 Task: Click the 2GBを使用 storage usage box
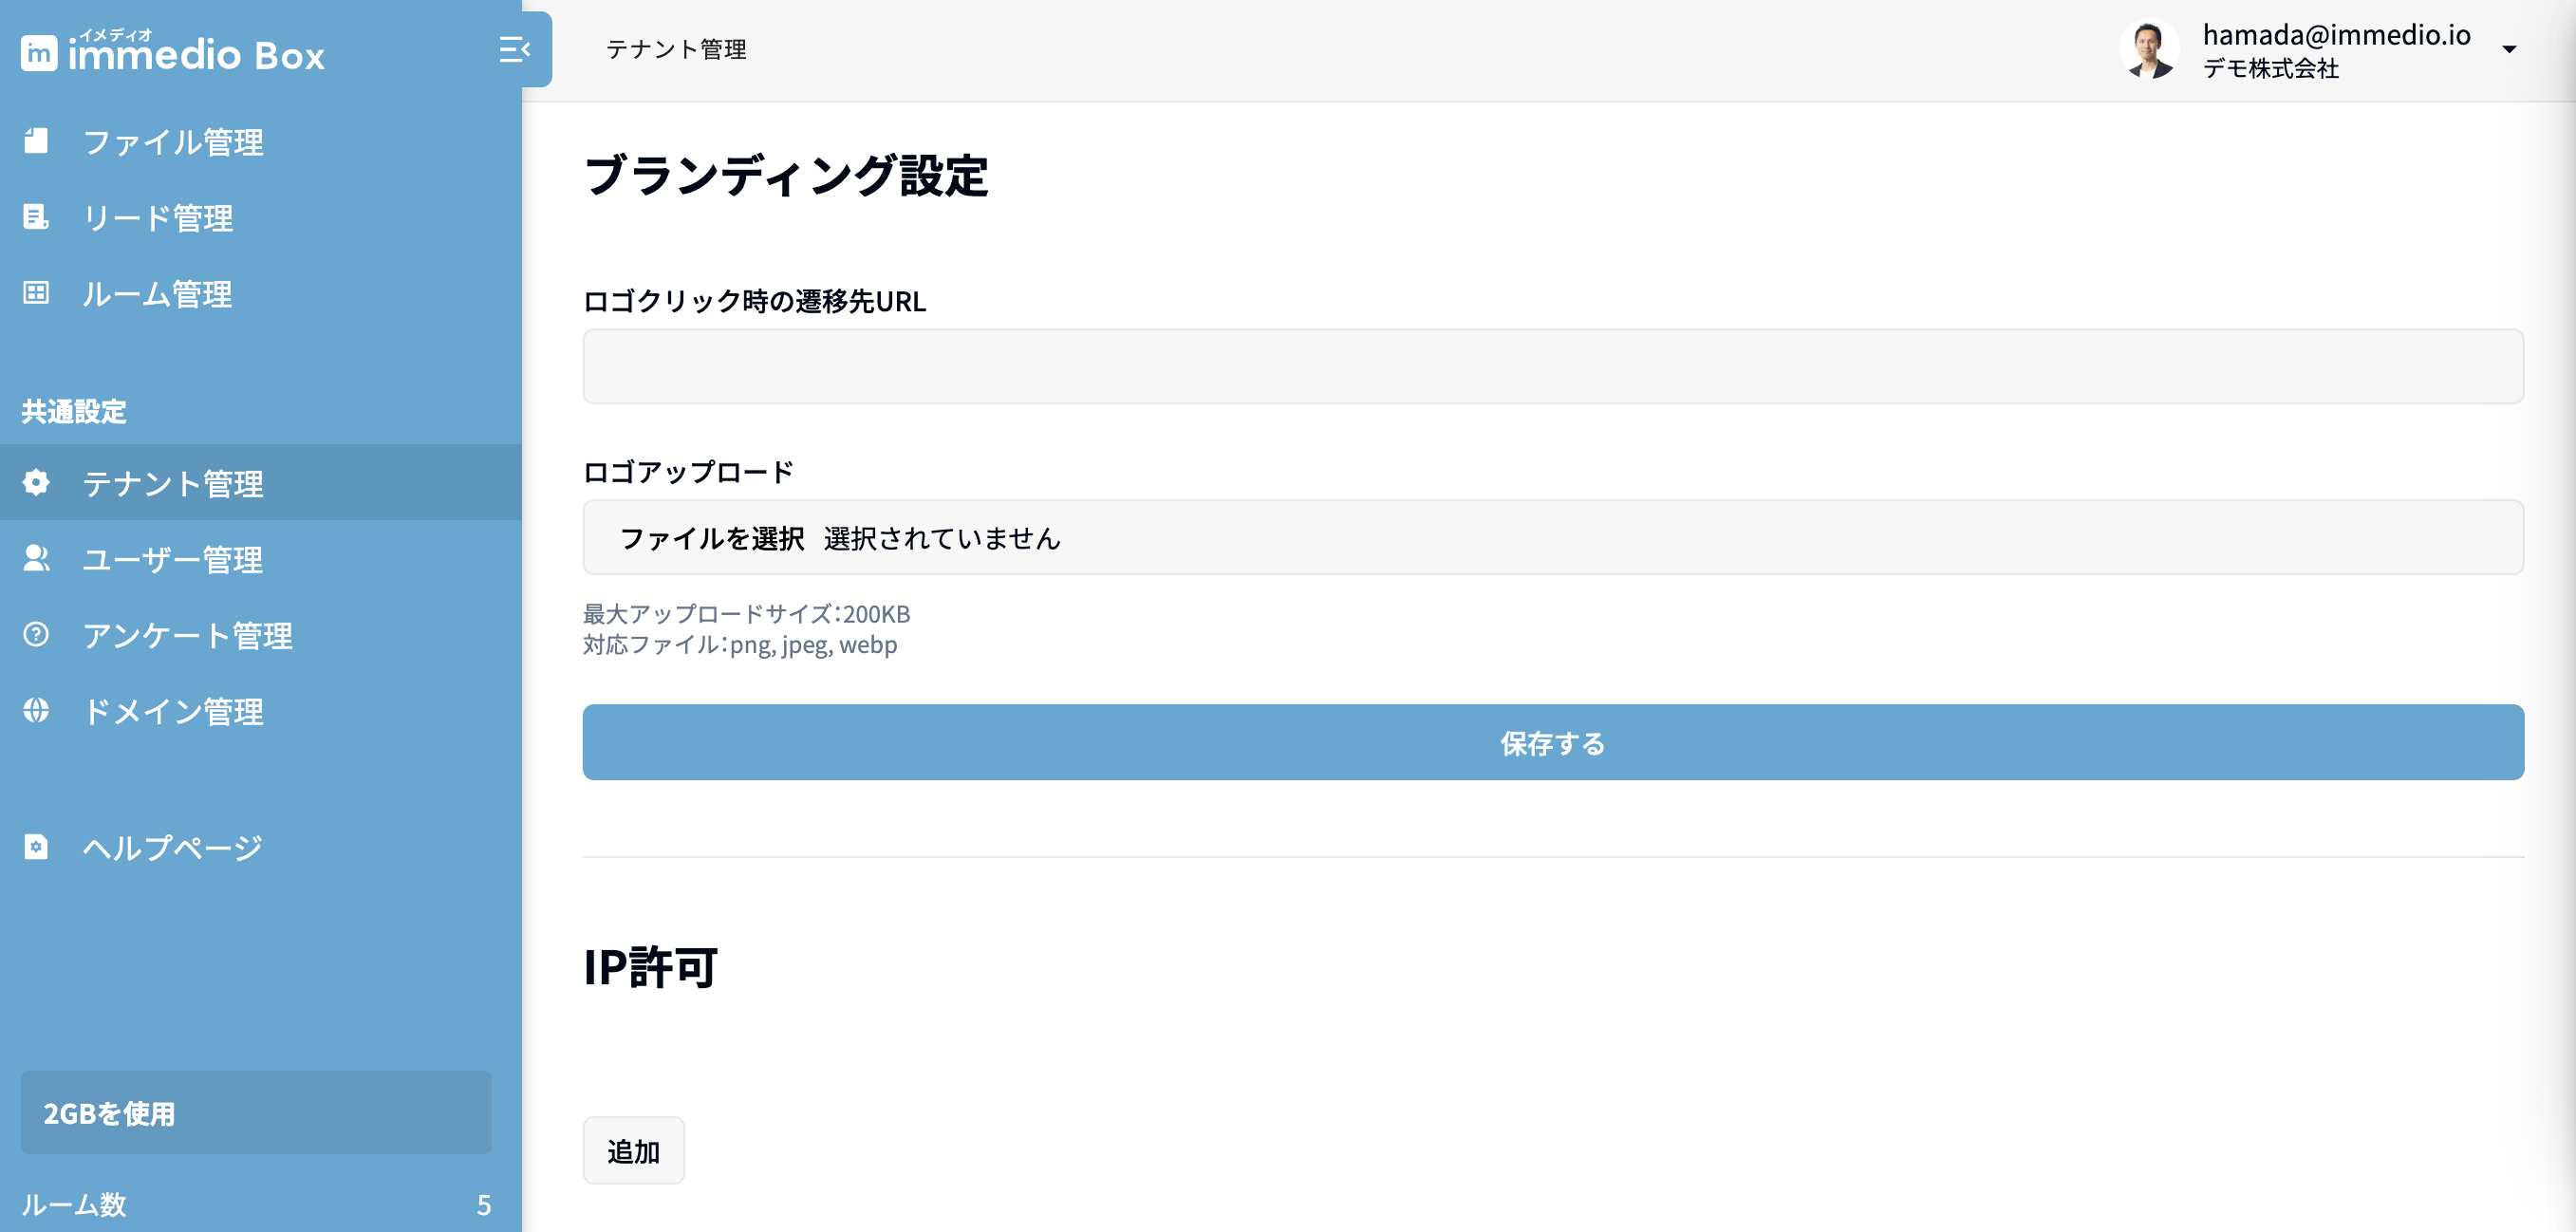click(256, 1112)
